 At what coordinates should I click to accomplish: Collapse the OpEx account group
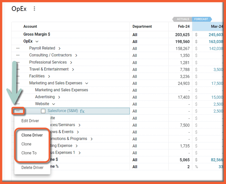tap(37, 42)
